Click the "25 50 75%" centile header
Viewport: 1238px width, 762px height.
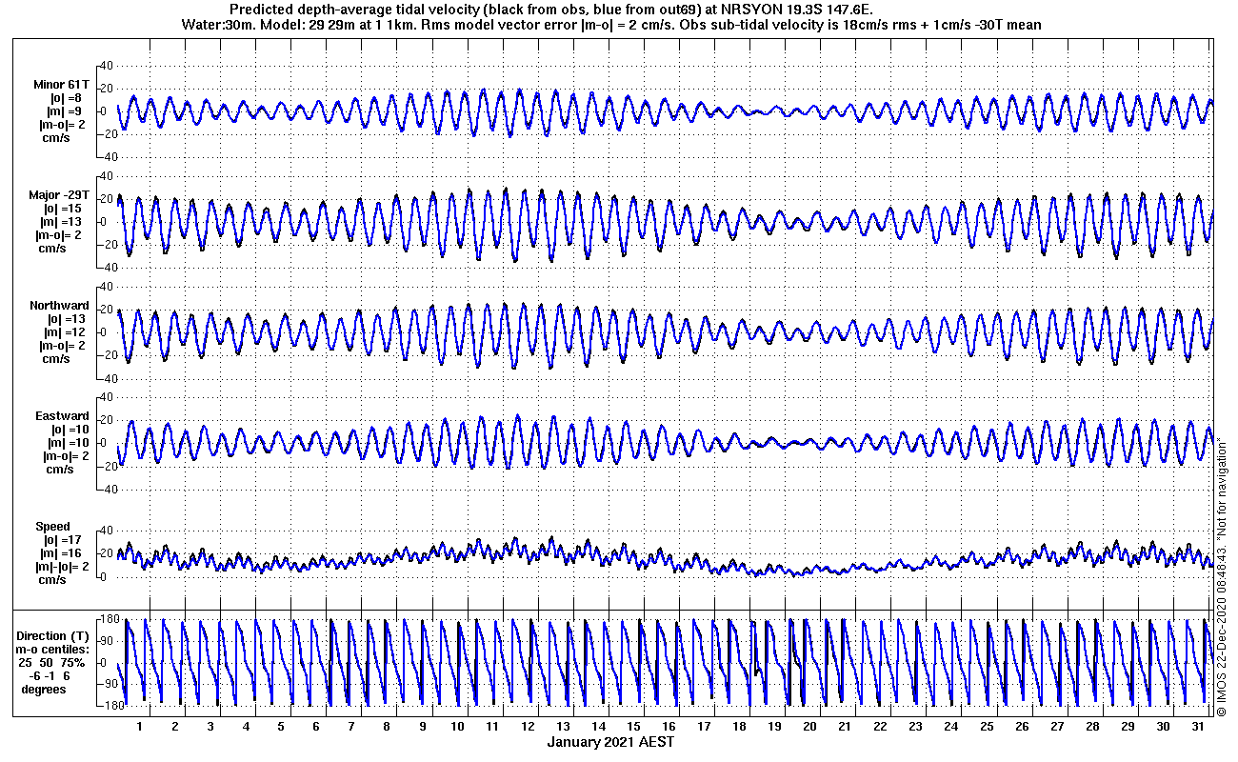[x=52, y=663]
